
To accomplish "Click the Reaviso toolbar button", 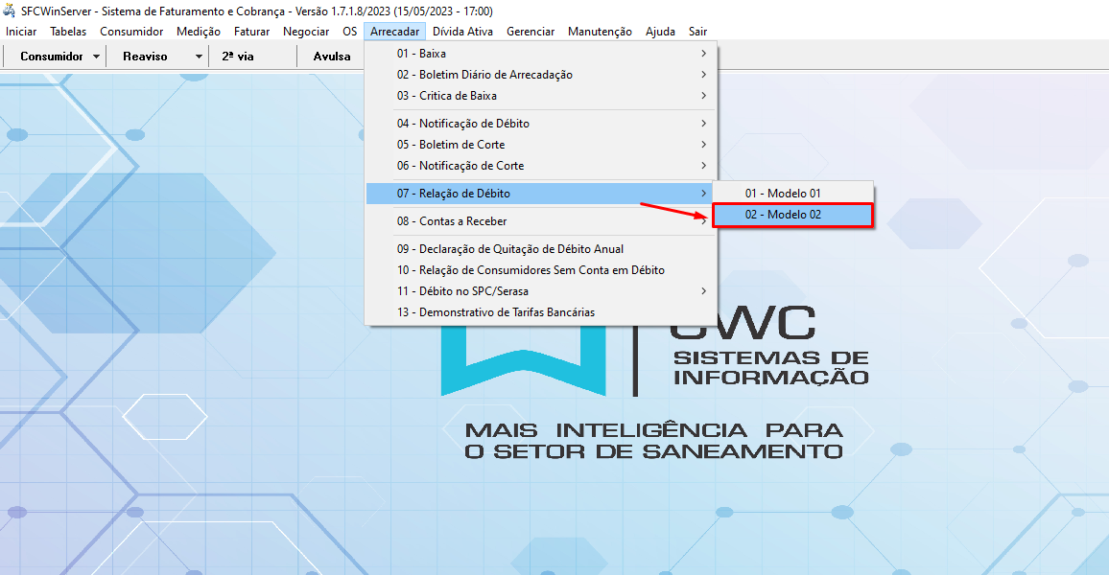I will coord(145,57).
